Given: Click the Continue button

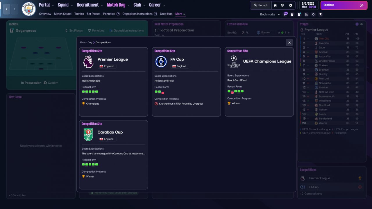Looking at the screenshot, I should click(x=344, y=5).
